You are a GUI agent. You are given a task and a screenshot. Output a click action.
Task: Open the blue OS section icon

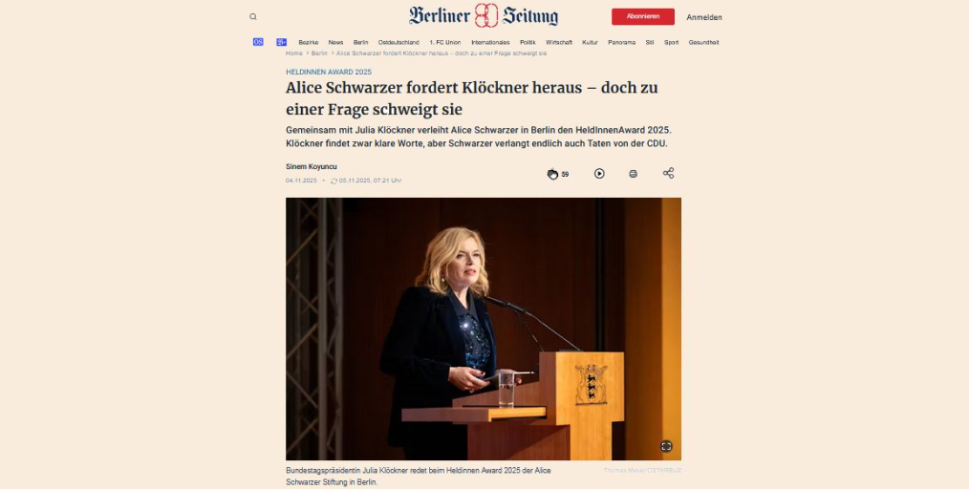click(258, 42)
